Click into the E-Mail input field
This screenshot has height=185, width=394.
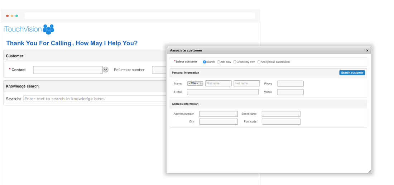point(223,92)
